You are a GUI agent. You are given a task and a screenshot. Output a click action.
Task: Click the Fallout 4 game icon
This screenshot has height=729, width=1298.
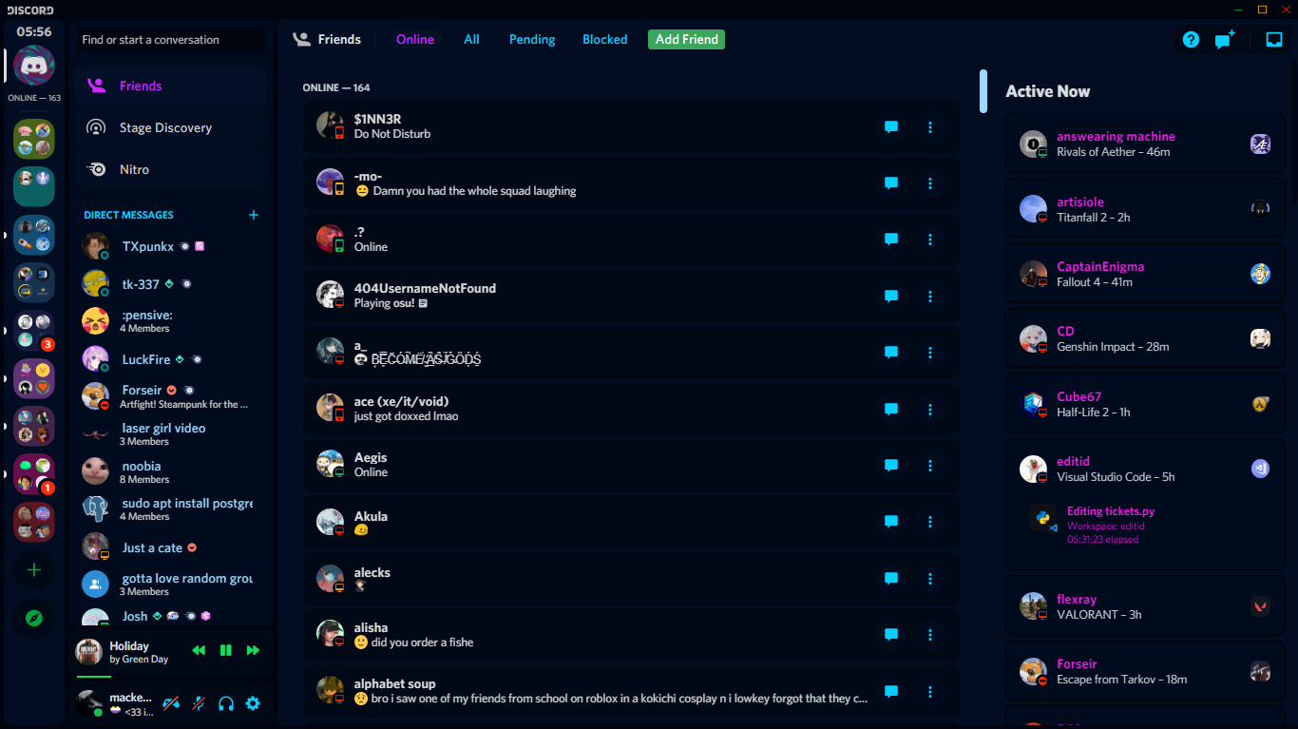click(x=1260, y=275)
